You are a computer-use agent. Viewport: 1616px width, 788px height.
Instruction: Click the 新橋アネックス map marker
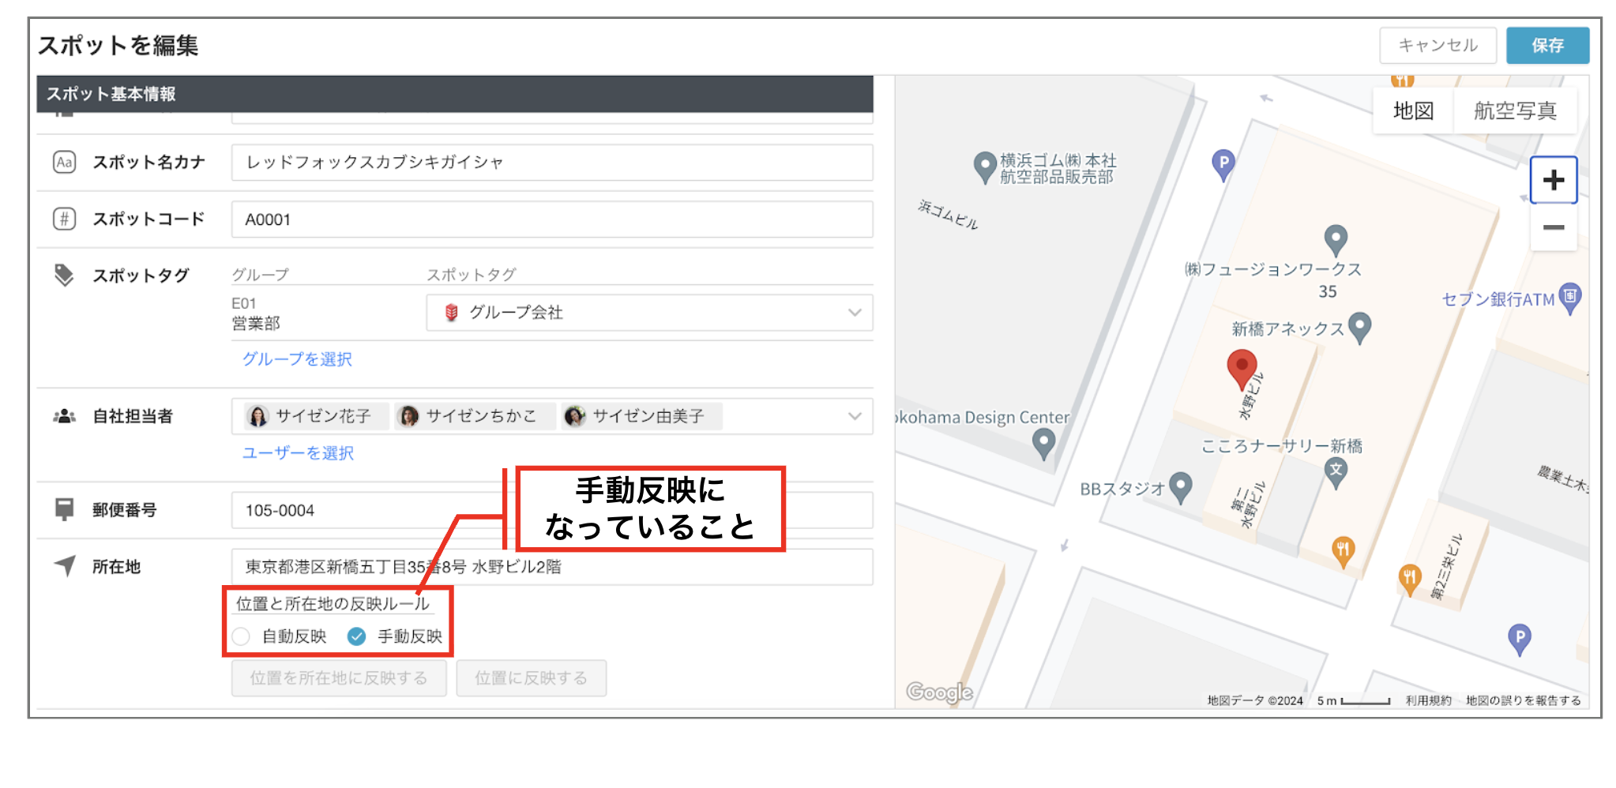tap(1359, 328)
